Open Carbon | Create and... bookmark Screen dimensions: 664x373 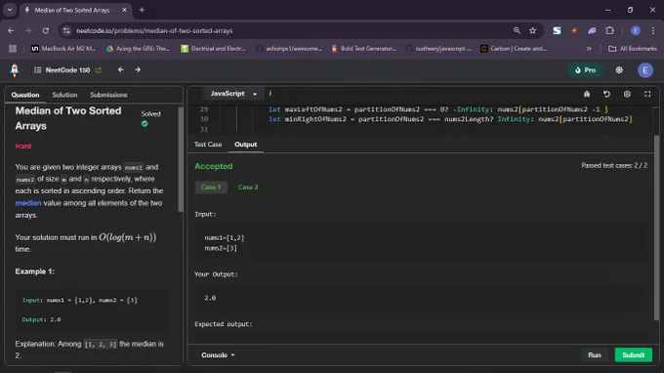coord(514,49)
